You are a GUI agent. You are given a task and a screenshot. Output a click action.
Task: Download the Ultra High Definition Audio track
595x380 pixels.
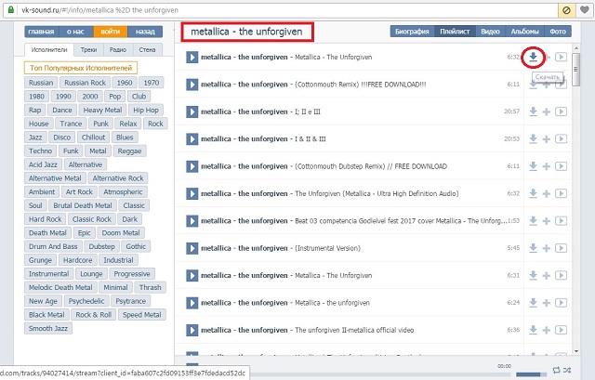[533, 194]
